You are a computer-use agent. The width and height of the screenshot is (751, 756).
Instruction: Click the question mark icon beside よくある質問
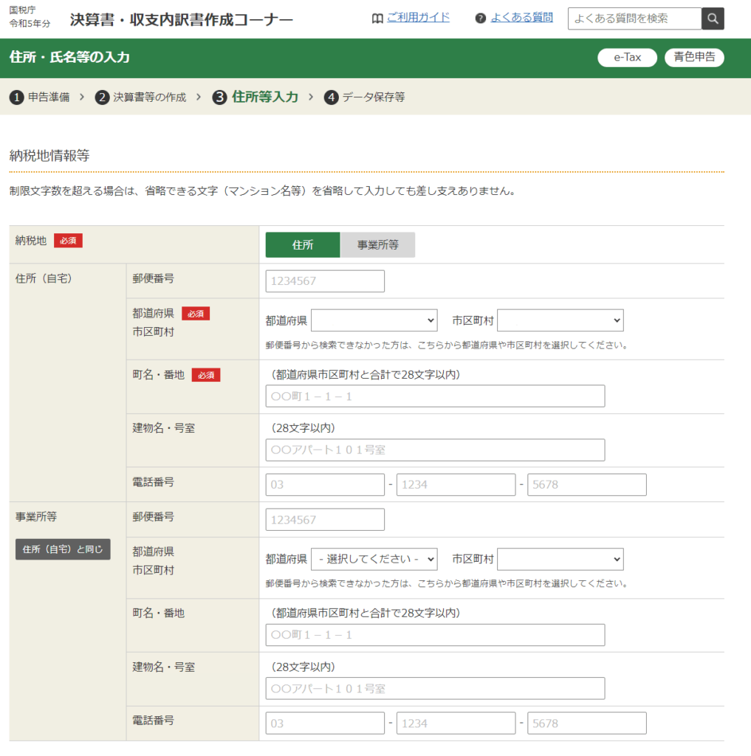click(481, 18)
